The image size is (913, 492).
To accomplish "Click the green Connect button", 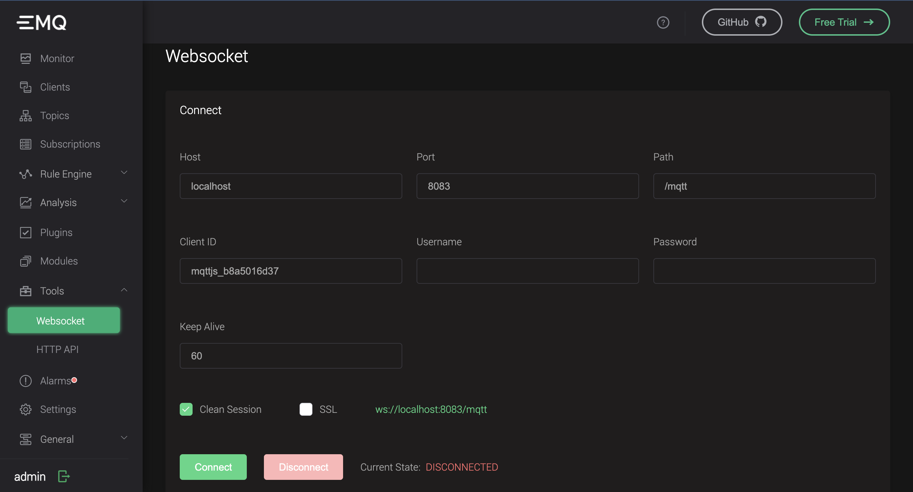I will (213, 467).
